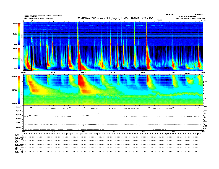Click the RAD2 panel color scale bar
The height and width of the screenshot is (169, 219).
pos(19,34)
